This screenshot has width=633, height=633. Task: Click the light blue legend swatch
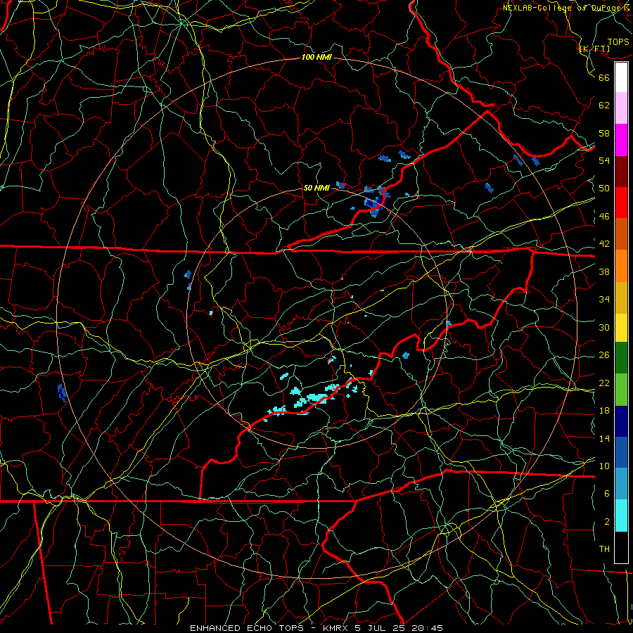point(621,484)
